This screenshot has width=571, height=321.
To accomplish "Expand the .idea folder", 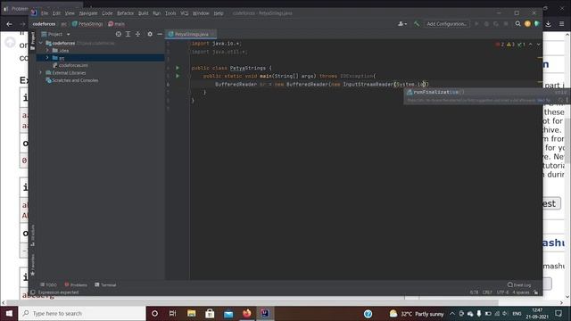I will click(x=47, y=50).
